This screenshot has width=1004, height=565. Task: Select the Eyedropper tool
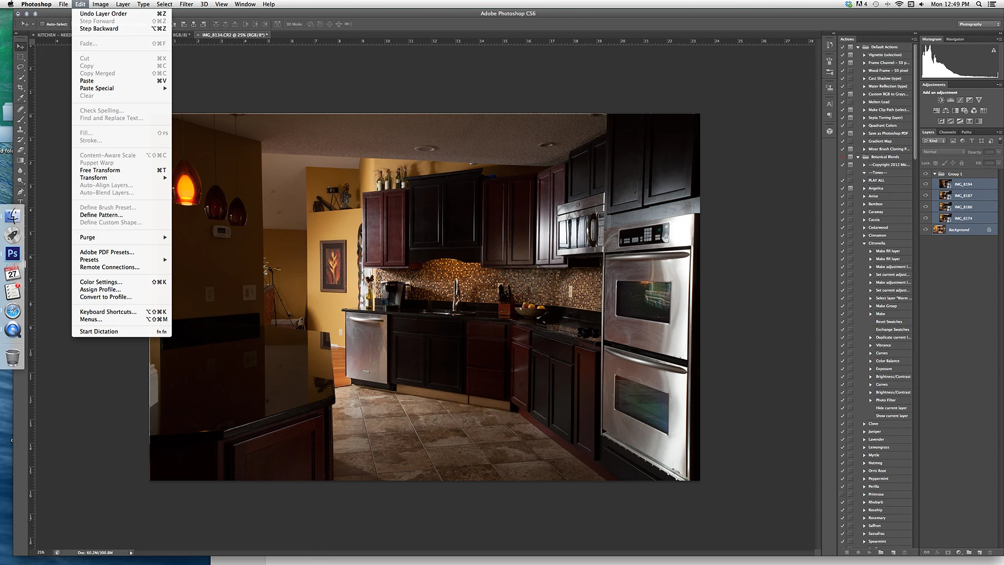21,98
